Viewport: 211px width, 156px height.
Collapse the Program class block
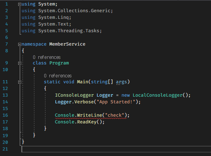pyautogui.click(x=20, y=63)
